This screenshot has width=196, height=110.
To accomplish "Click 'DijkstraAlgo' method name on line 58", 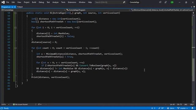I will [57, 13].
